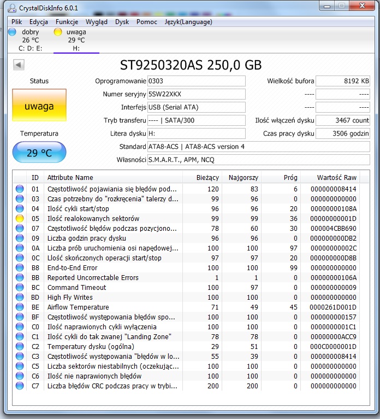Open the Plik menu

point(16,22)
